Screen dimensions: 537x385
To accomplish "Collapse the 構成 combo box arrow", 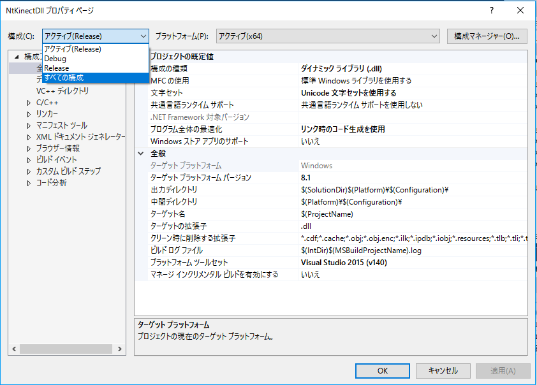I will coord(142,36).
